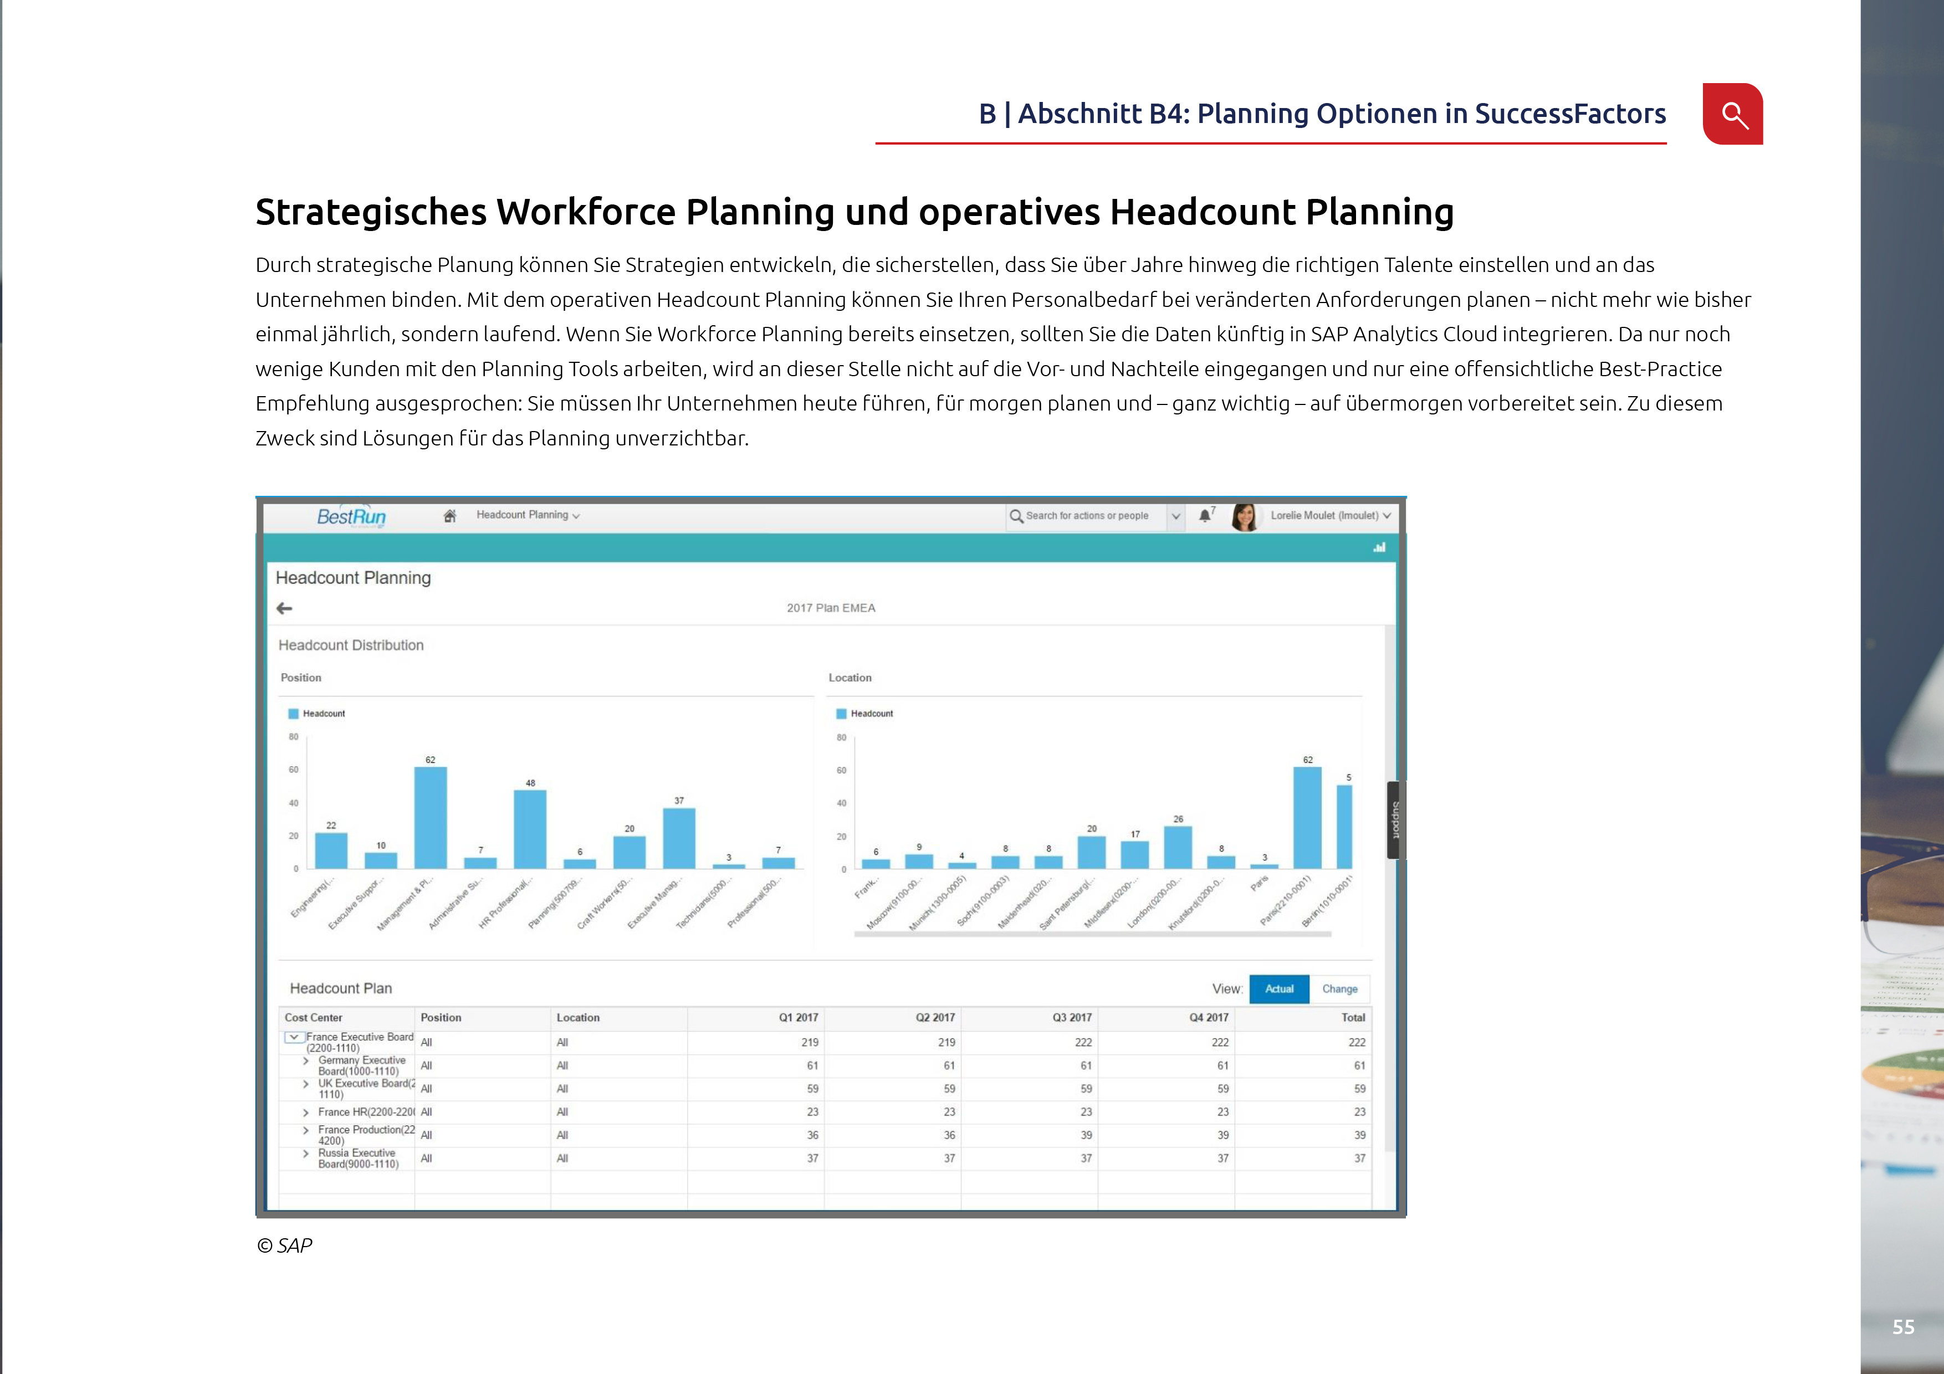Click the Headcount Distribution heading

coord(351,645)
